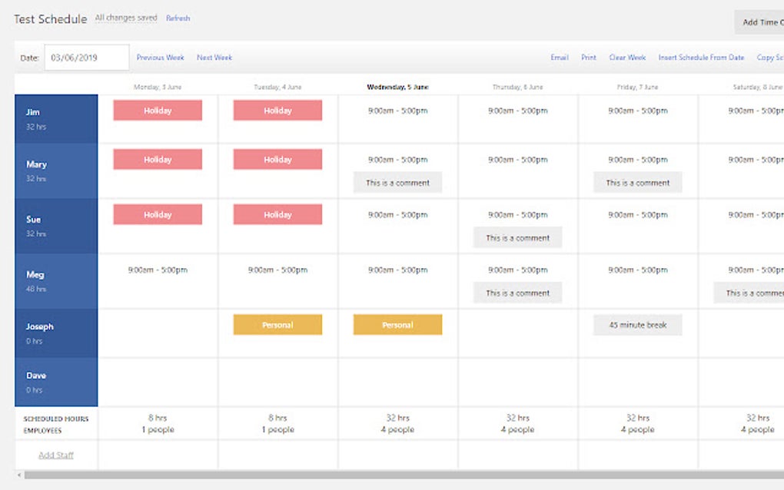This screenshot has width=784, height=490.
Task: Select Joseph's 45 minute break on Friday
Action: [x=637, y=325]
